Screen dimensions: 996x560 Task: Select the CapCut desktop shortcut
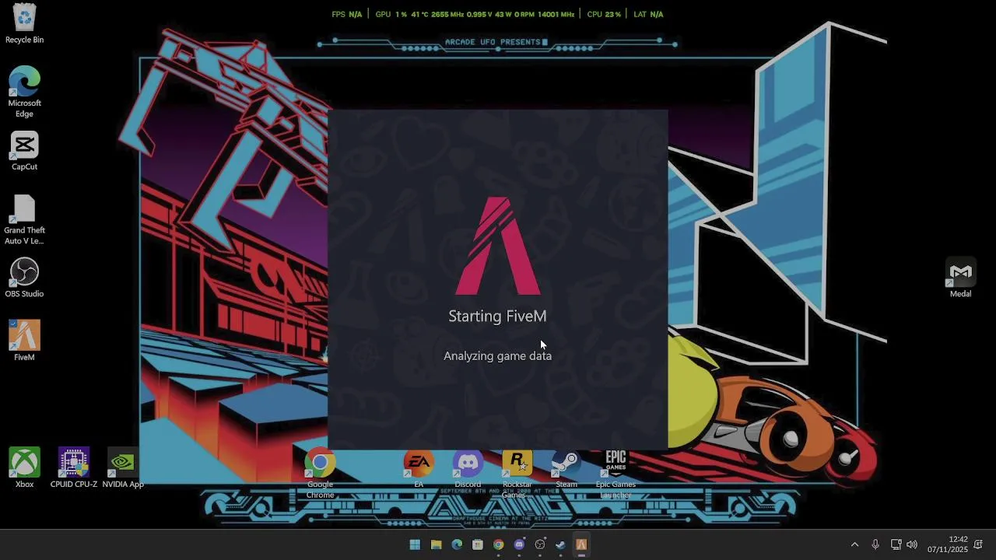tap(24, 150)
